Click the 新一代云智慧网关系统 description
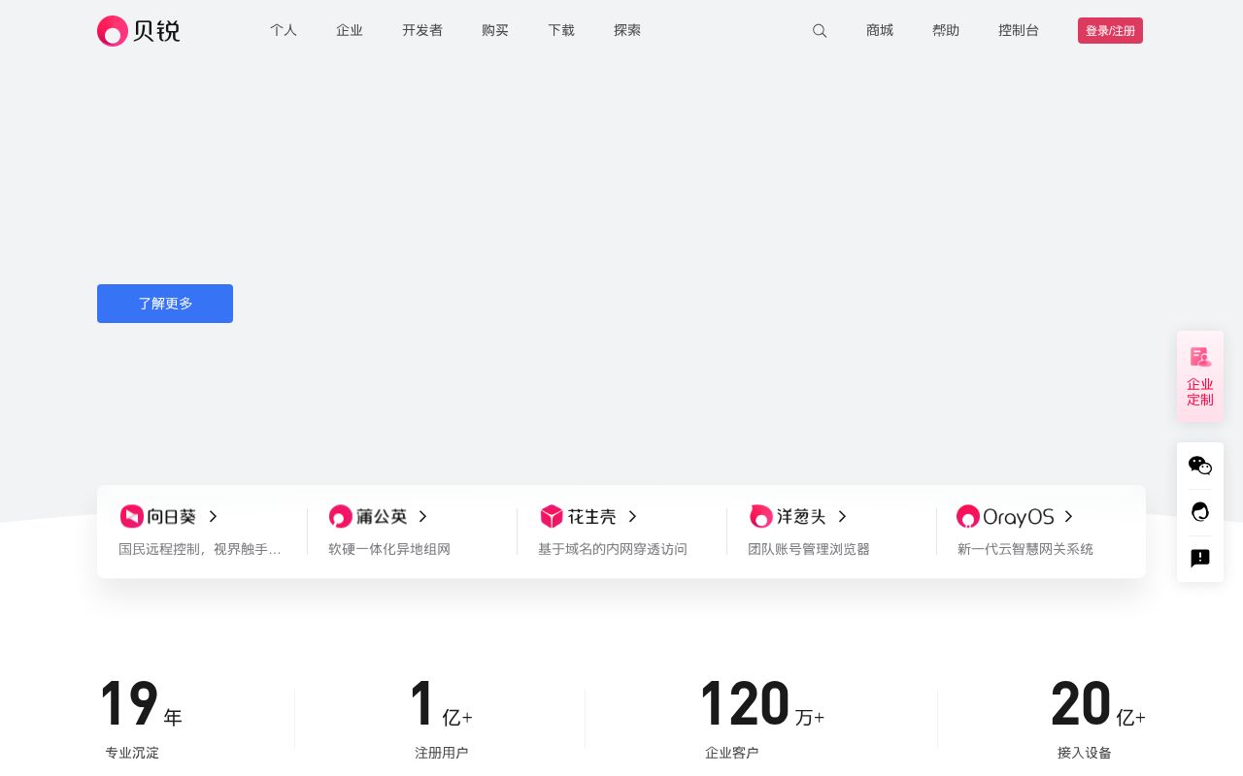The width and height of the screenshot is (1243, 776). pyautogui.click(x=1025, y=549)
